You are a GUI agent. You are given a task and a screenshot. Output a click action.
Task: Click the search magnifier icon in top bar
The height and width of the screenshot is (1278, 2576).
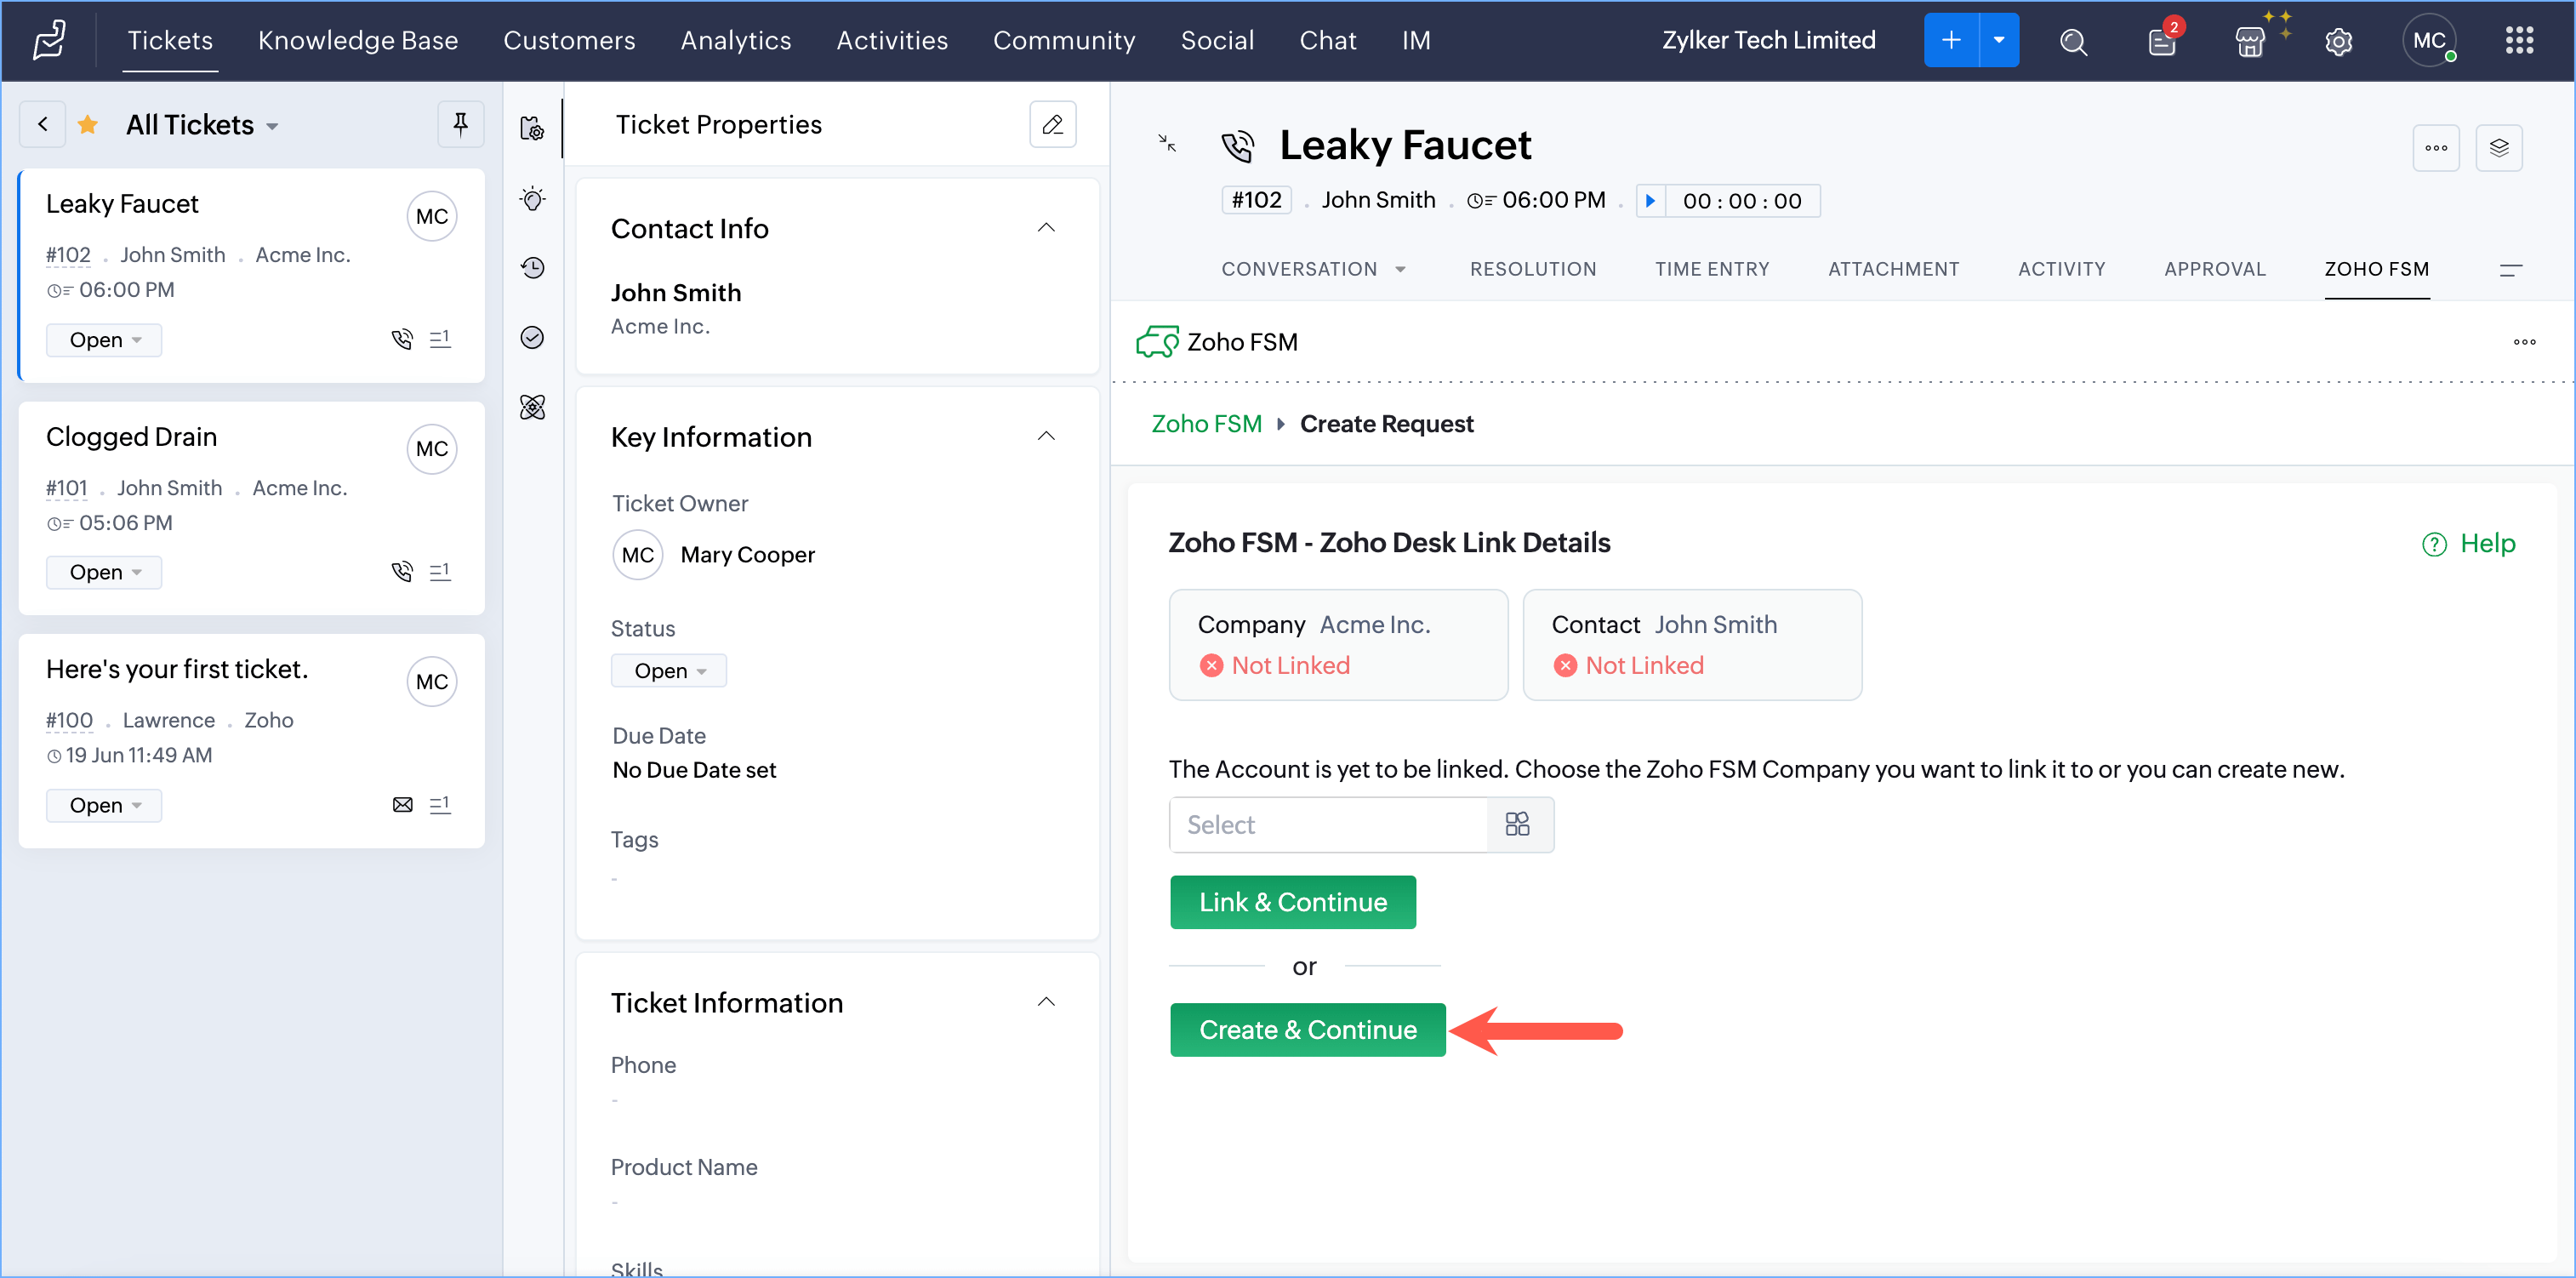coord(2073,41)
